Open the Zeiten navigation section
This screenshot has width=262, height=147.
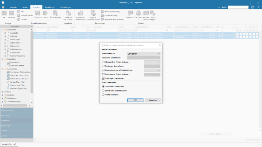(x=17, y=136)
